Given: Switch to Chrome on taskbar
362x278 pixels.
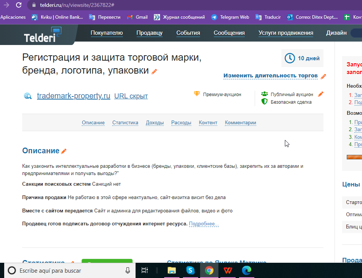Looking at the screenshot, I should pyautogui.click(x=209, y=270).
